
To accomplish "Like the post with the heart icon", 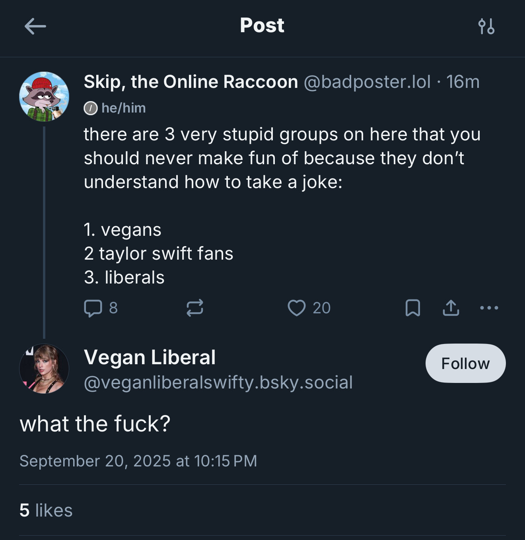I will (297, 308).
